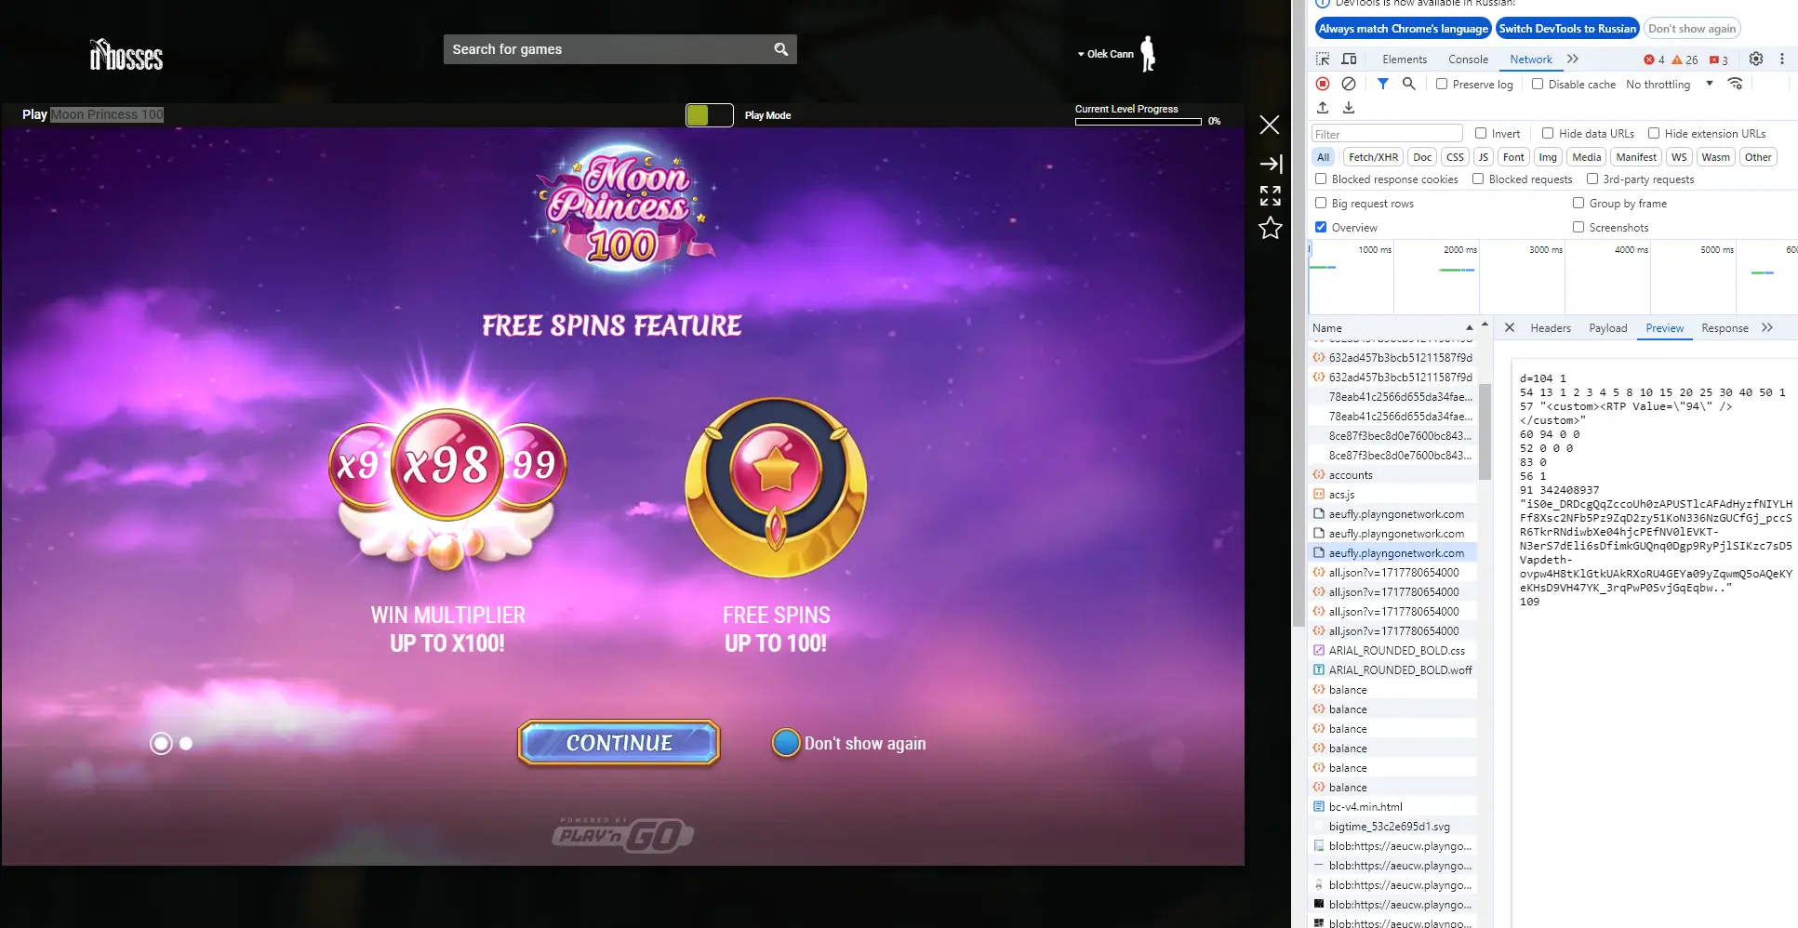The height and width of the screenshot is (928, 1798).
Task: Click the Current Level Progress bar
Action: pos(1138,121)
